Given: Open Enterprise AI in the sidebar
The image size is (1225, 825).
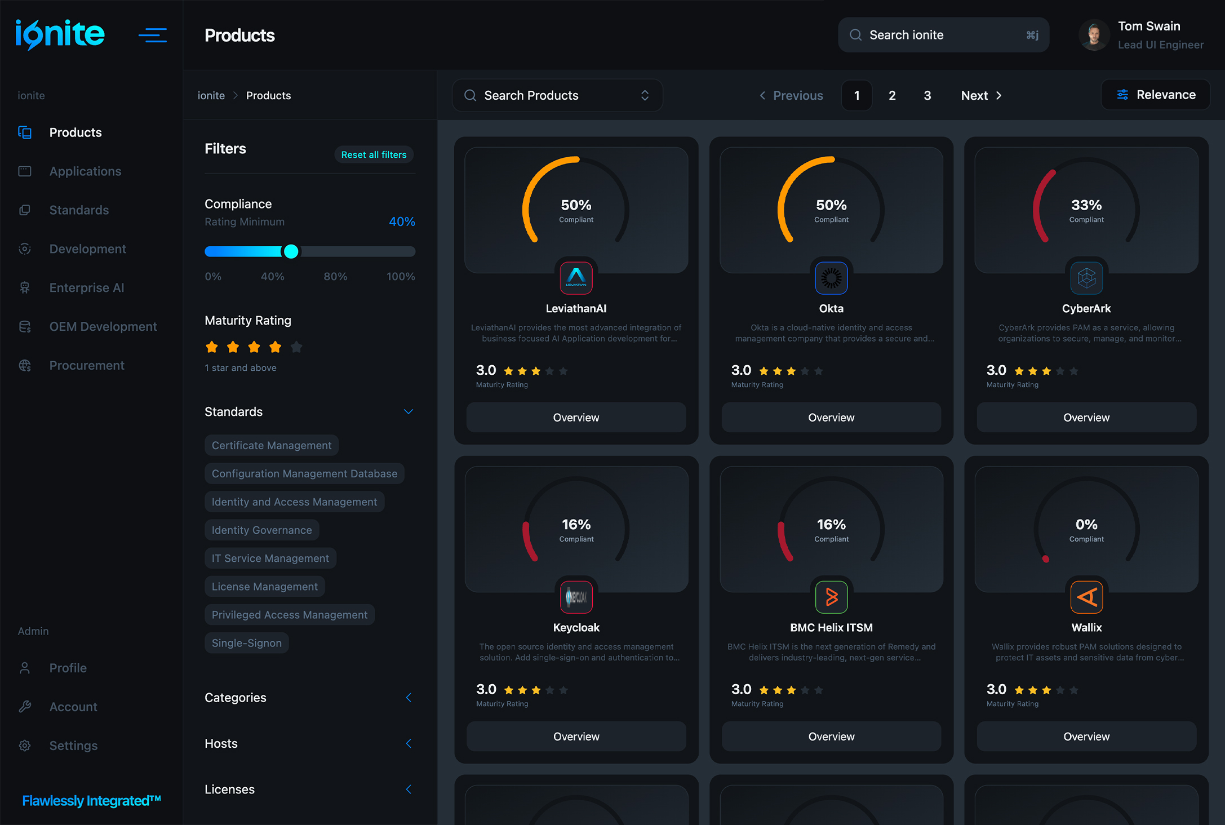Looking at the screenshot, I should coord(87,288).
